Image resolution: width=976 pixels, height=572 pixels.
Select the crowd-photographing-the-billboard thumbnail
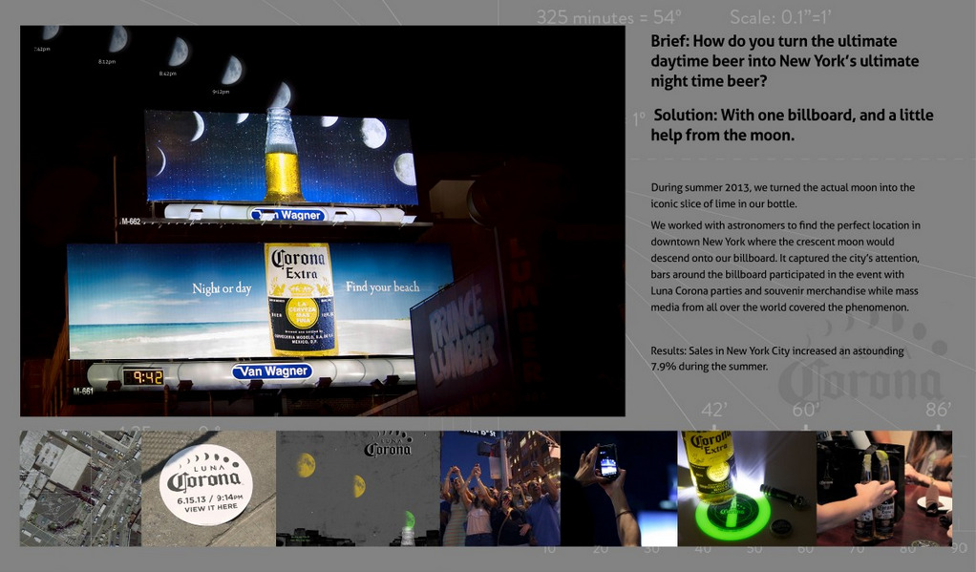501,487
